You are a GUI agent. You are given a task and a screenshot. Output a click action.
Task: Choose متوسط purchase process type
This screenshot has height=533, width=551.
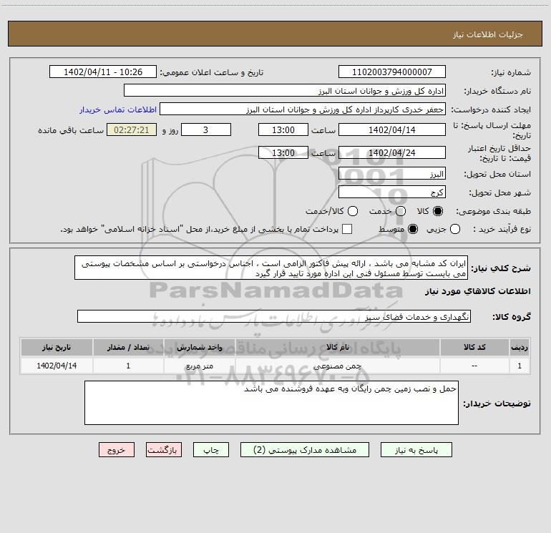[413, 229]
